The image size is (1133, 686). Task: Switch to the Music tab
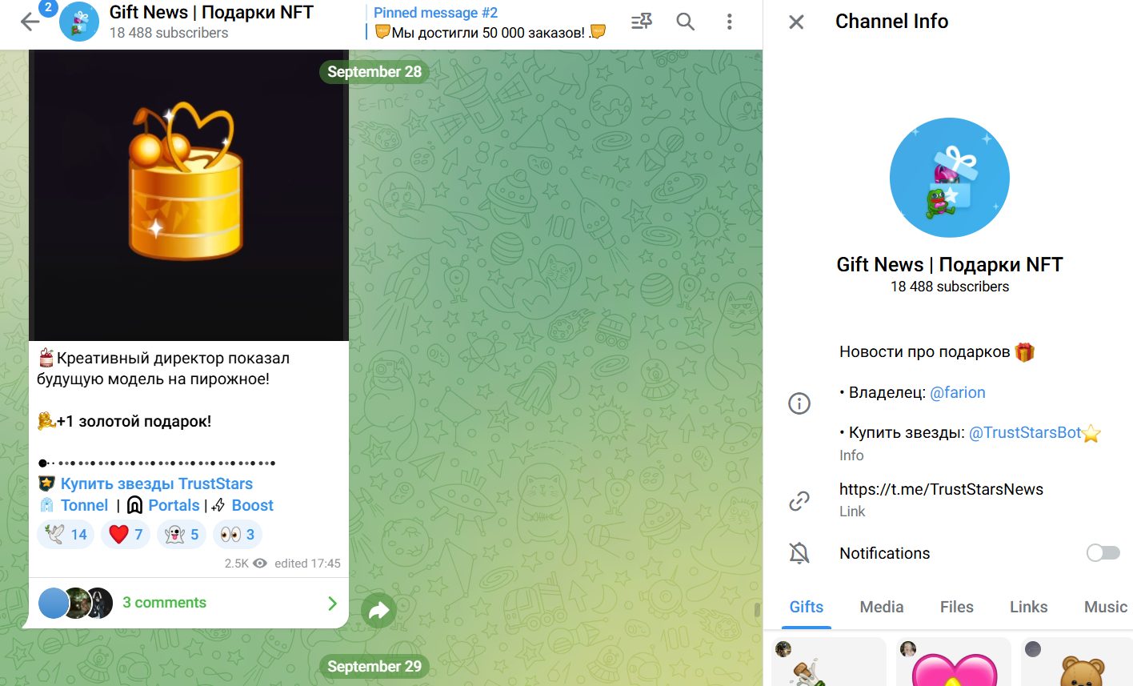pyautogui.click(x=1106, y=607)
